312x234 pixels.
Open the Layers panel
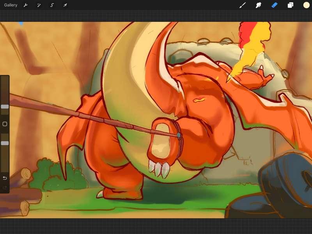coord(290,5)
